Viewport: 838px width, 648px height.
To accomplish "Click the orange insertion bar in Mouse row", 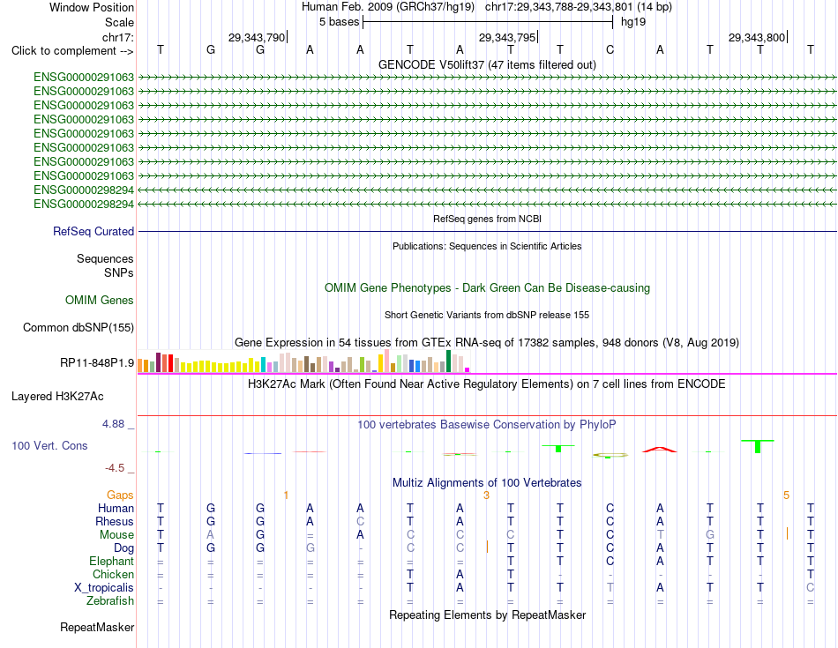I will [x=787, y=533].
